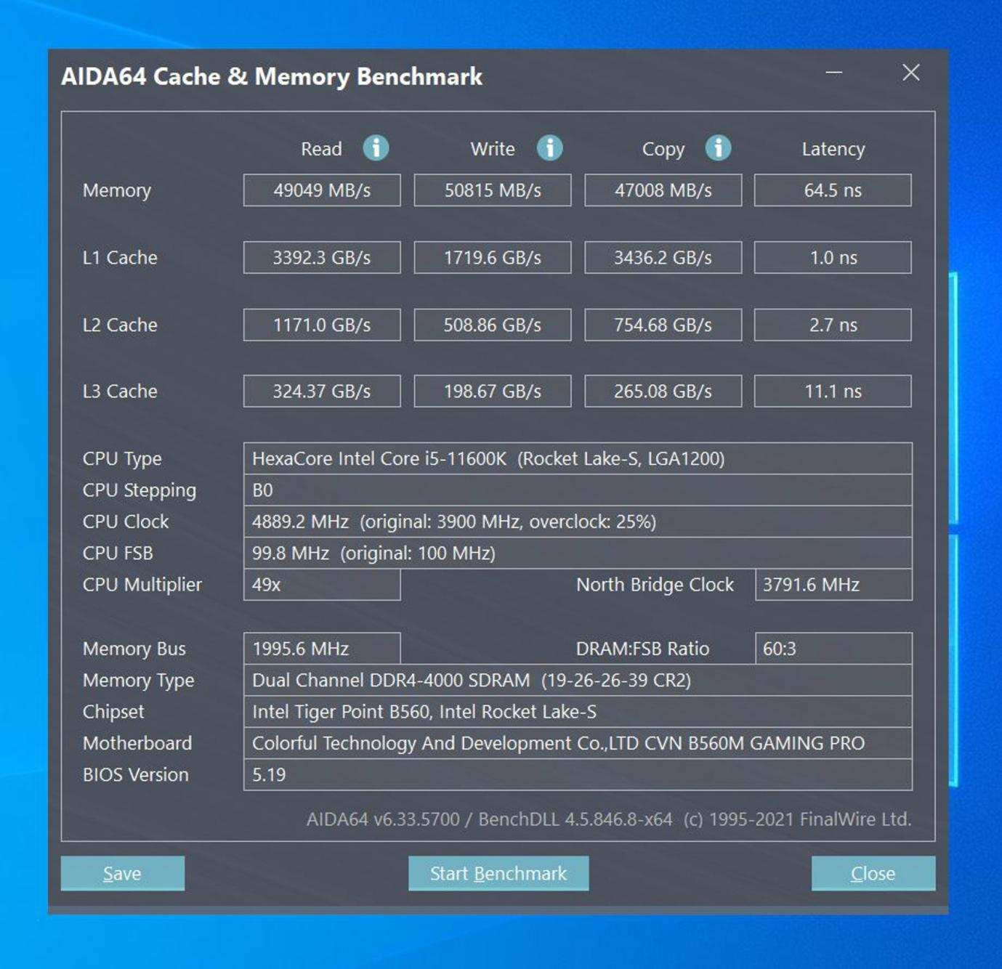Click the CPU Clock label

pos(126,522)
